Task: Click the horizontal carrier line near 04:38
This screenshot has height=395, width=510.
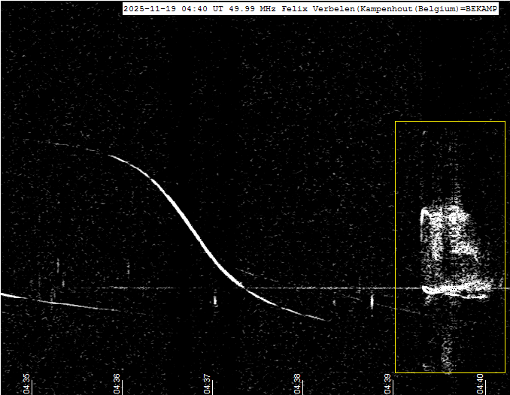Action: click(301, 288)
